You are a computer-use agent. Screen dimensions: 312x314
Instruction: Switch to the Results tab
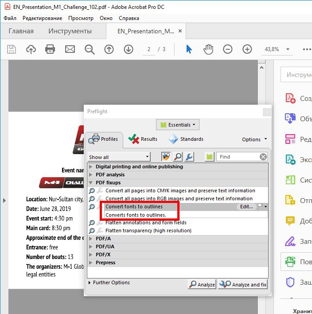[x=143, y=139]
